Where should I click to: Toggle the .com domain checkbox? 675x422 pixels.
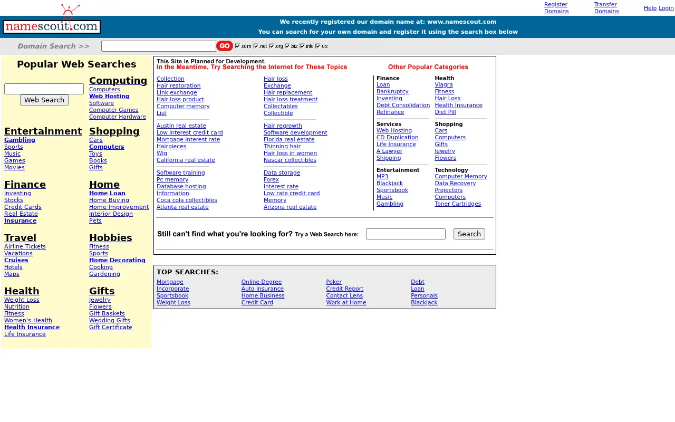tap(237, 46)
